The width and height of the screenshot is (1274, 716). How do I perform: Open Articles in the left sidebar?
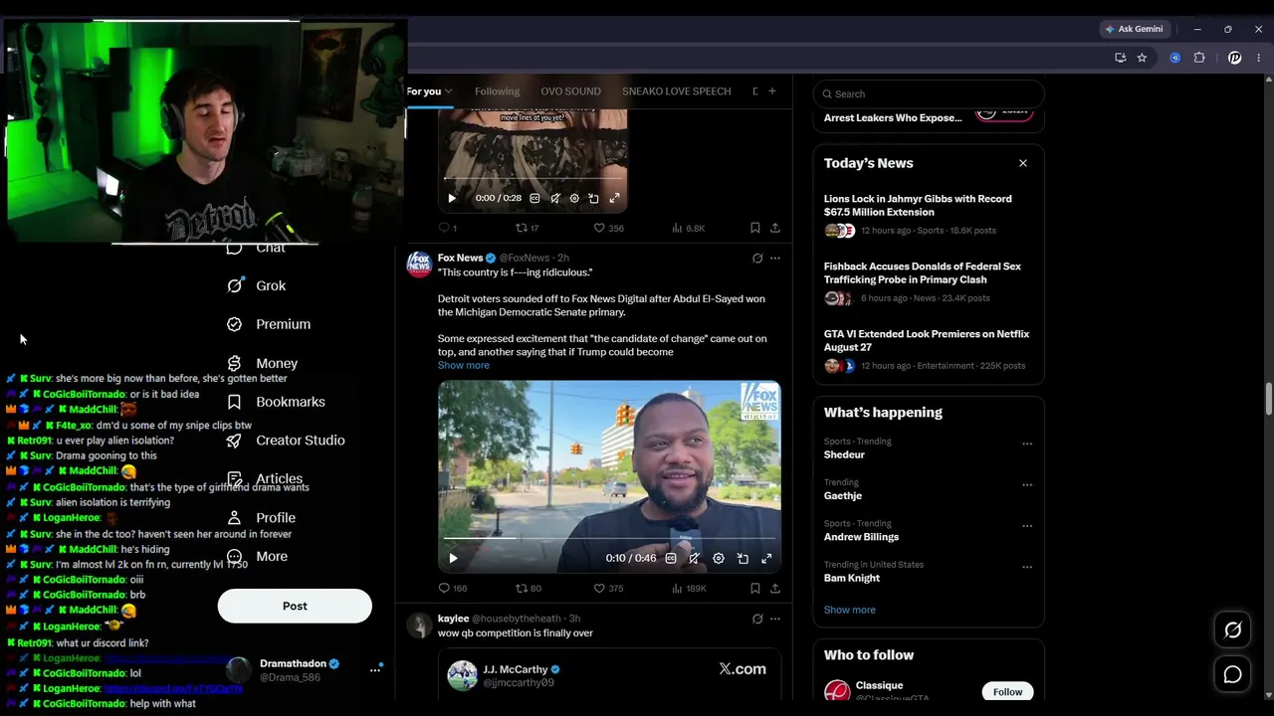click(265, 479)
